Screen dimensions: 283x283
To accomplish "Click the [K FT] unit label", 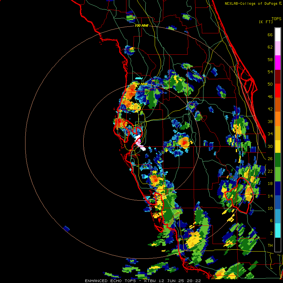I will click(x=266, y=22).
